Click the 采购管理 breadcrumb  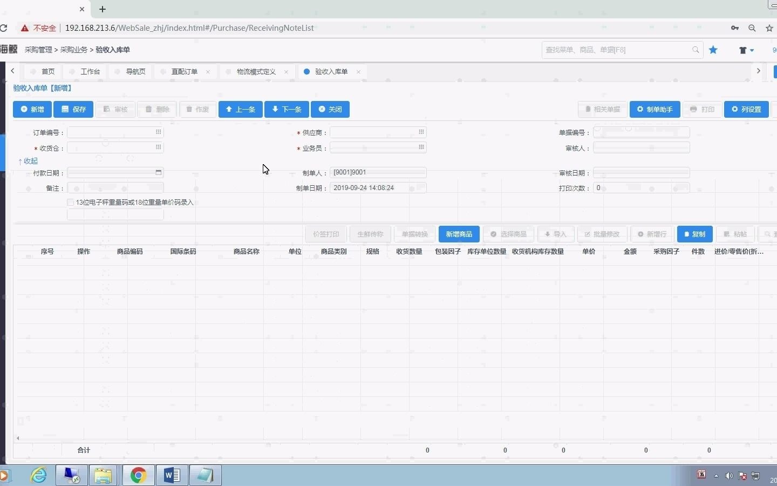pos(38,50)
